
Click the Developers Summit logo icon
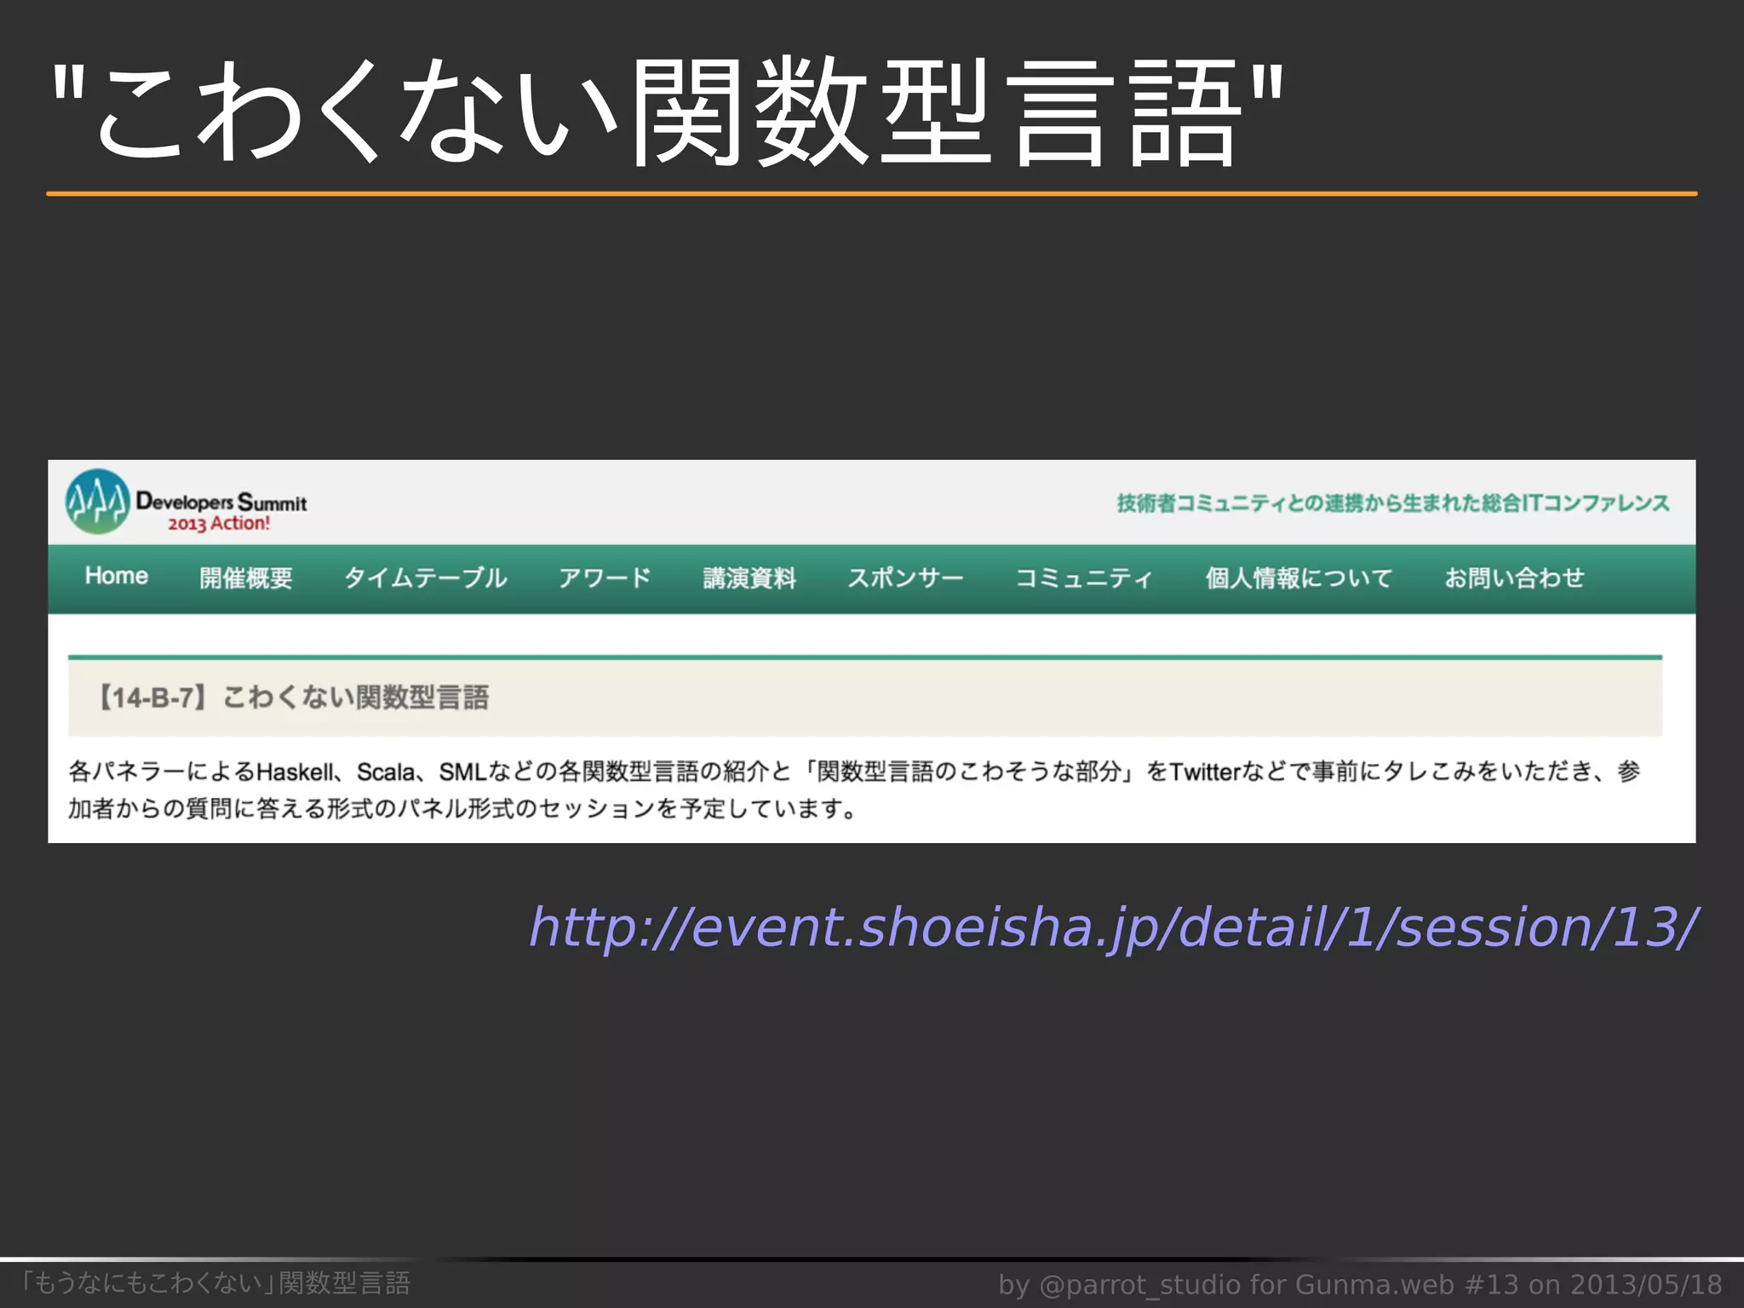tap(98, 502)
